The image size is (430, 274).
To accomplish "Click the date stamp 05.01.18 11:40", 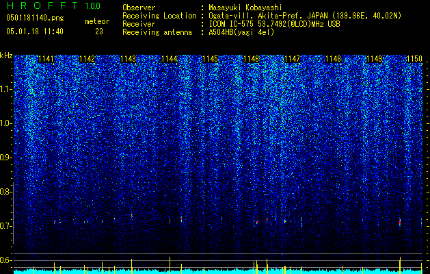I will coord(35,32).
